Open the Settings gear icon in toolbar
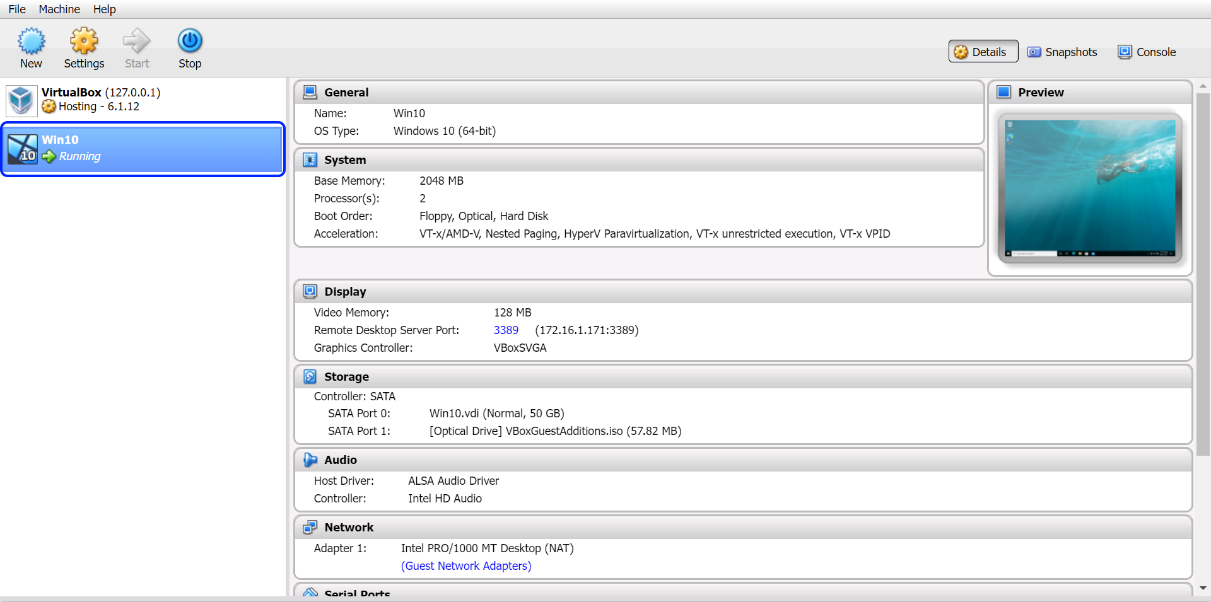The image size is (1211, 602). point(83,39)
